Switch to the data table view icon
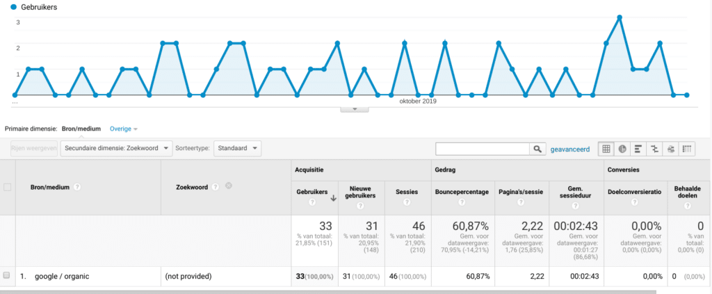This screenshot has width=712, height=294. (606, 149)
